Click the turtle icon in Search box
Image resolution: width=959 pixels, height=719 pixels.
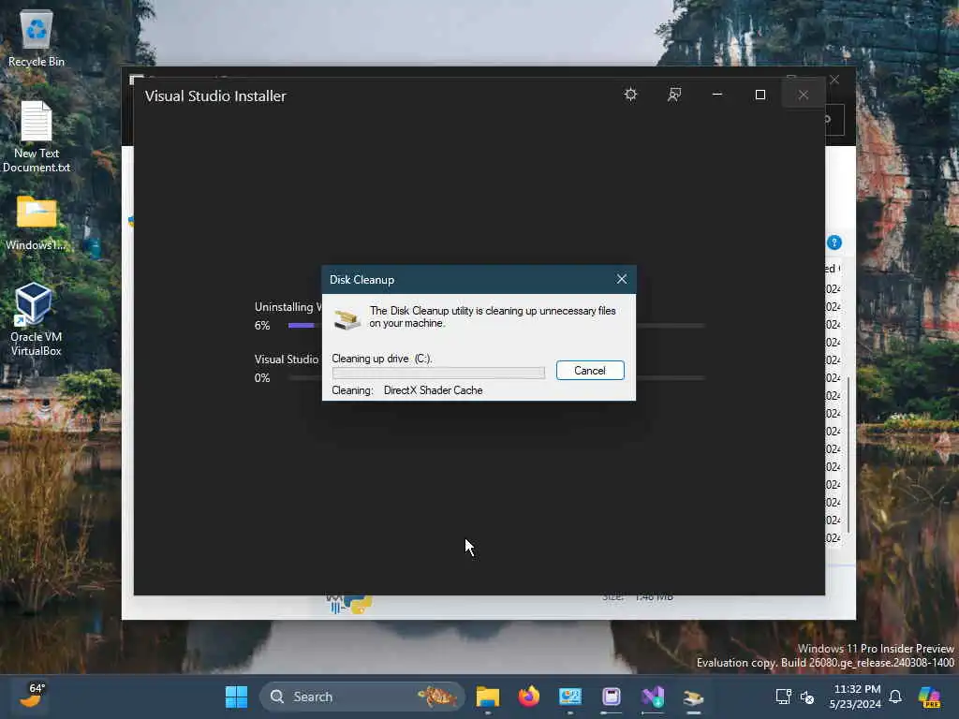(x=436, y=697)
